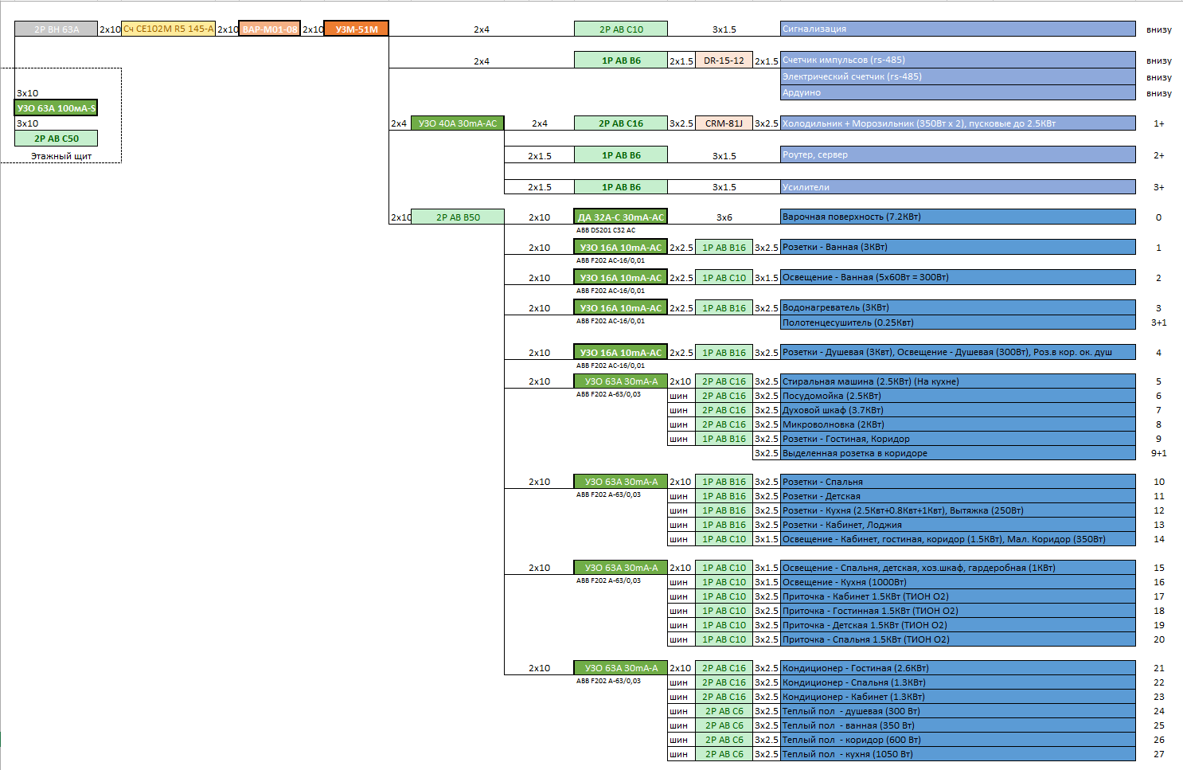Select the 'Стиральная машина (2.5КВт)' cell
Screen dimensions: 1183x770
coord(959,381)
